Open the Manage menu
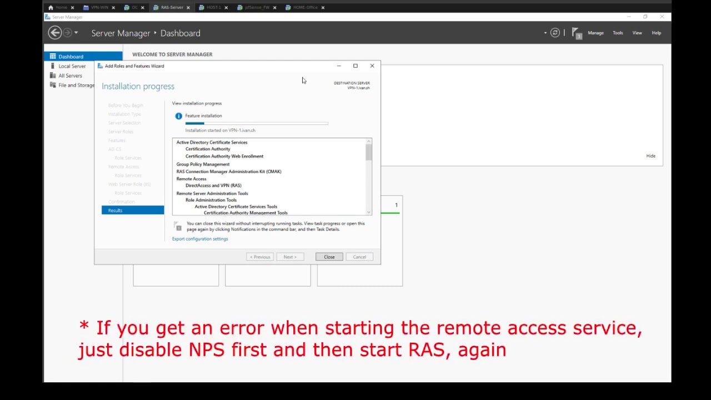 (595, 33)
